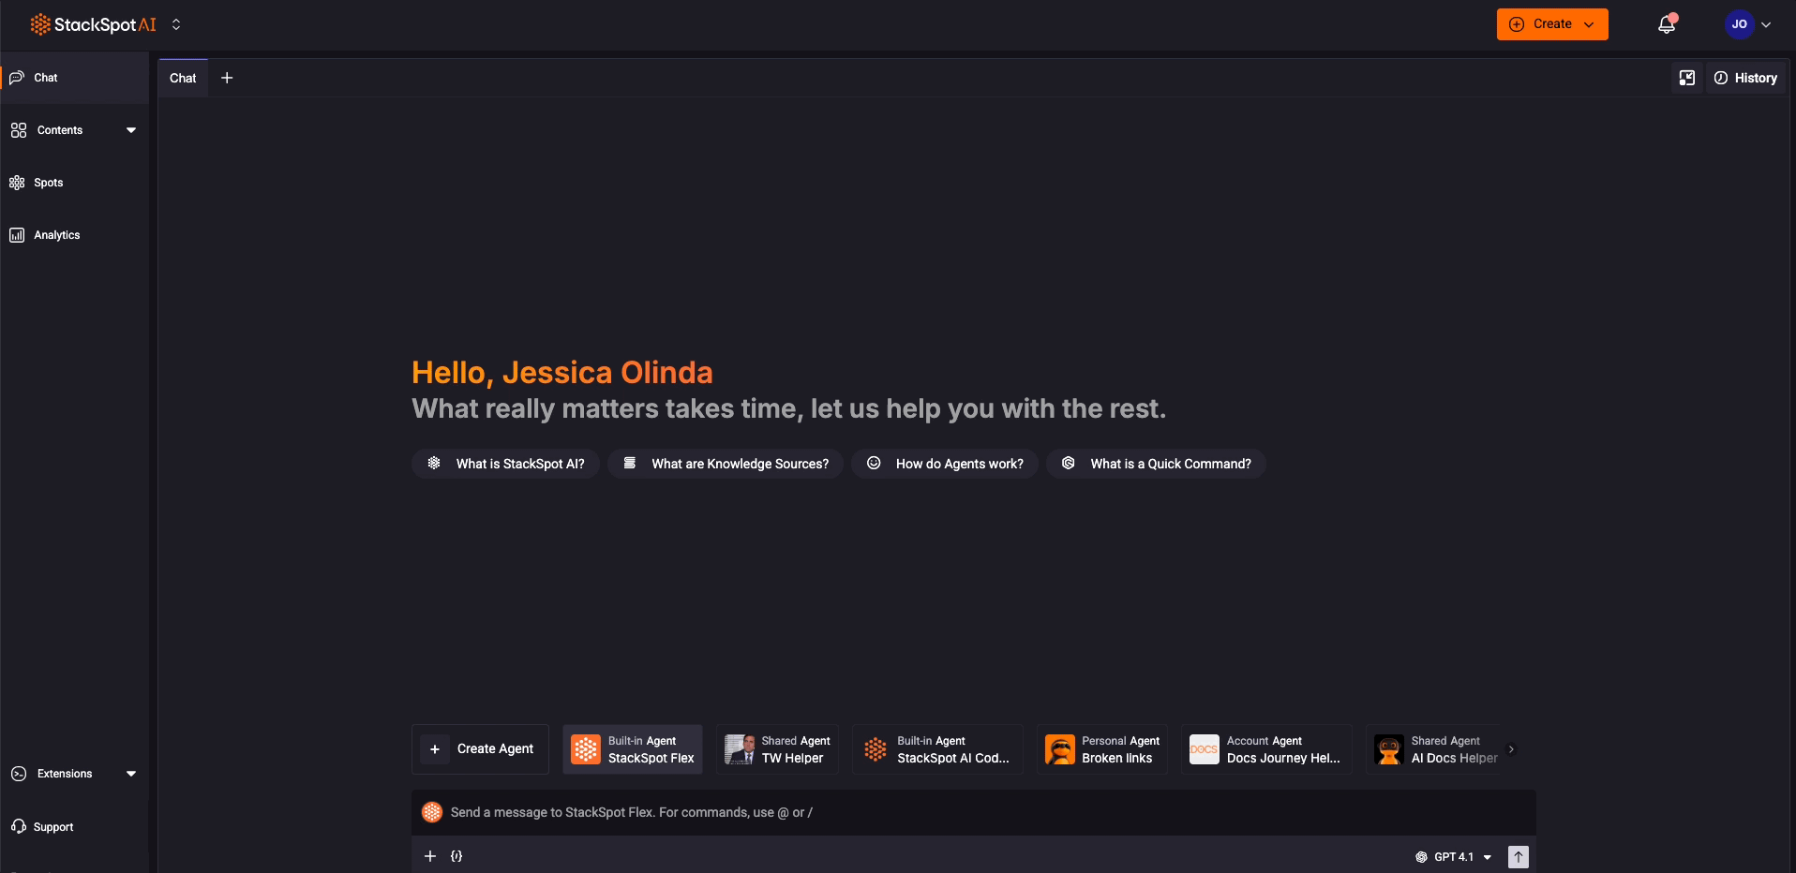Click the expand chat layout icon beside History
This screenshot has height=873, width=1796.
pos(1686,79)
